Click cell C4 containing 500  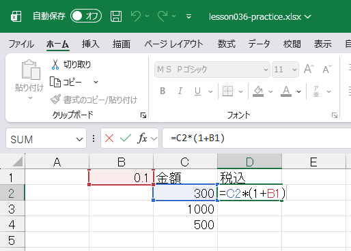pos(185,224)
